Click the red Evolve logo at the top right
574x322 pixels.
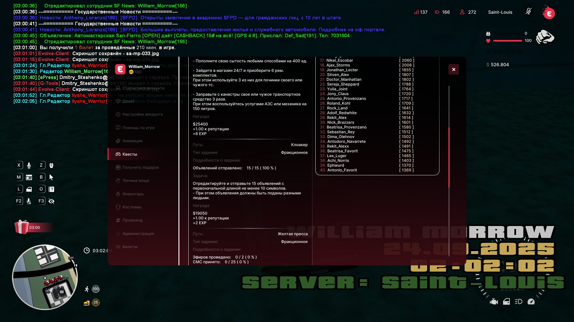pos(549,13)
